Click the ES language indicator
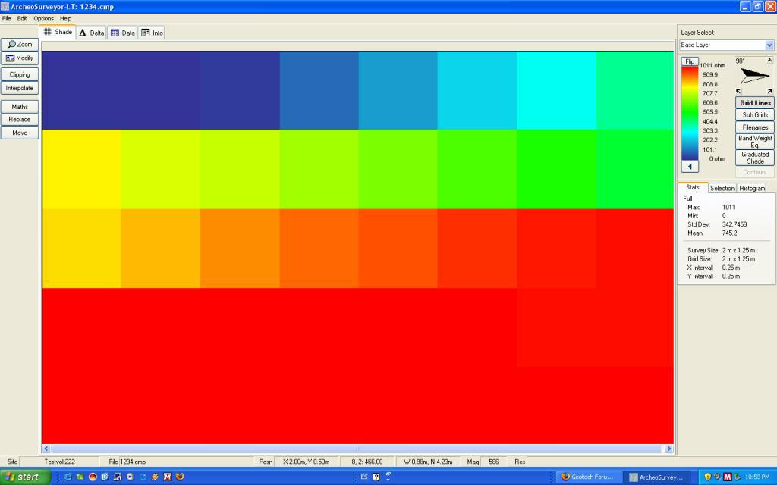777x485 pixels. tap(364, 477)
